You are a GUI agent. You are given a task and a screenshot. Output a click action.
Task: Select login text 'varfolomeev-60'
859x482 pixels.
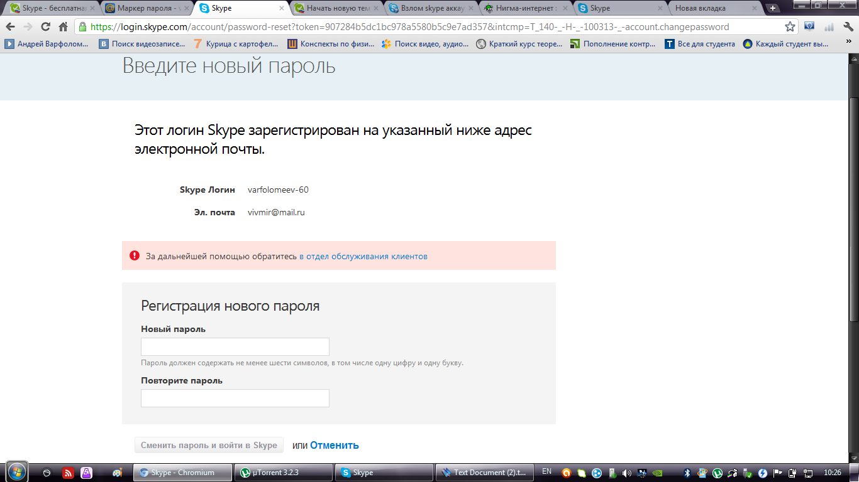(278, 190)
